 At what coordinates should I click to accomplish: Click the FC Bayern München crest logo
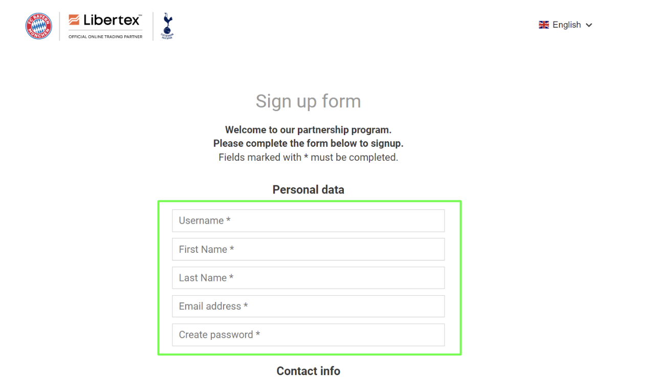coord(39,26)
